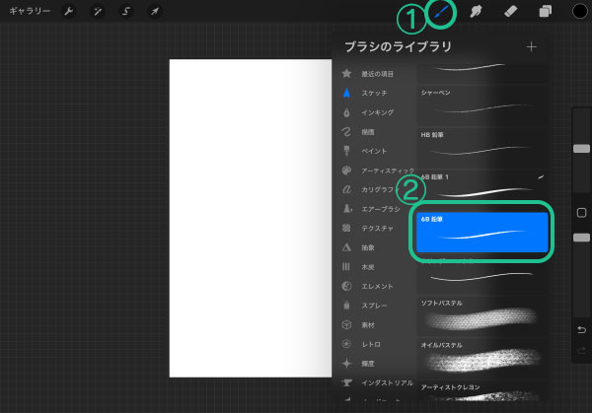Add new brush with plus button

pos(531,46)
